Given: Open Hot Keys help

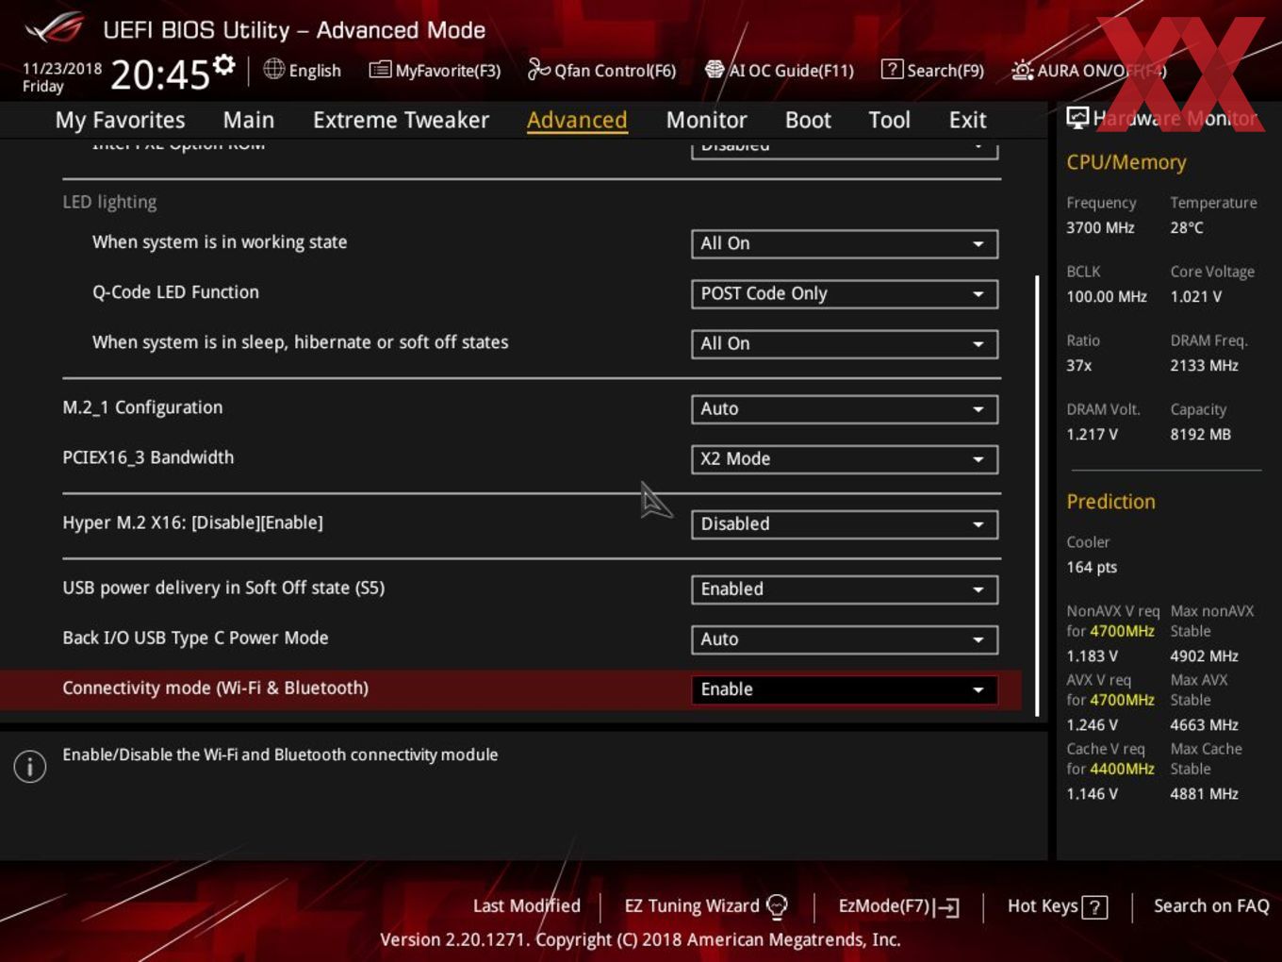Looking at the screenshot, I should click(x=1057, y=906).
